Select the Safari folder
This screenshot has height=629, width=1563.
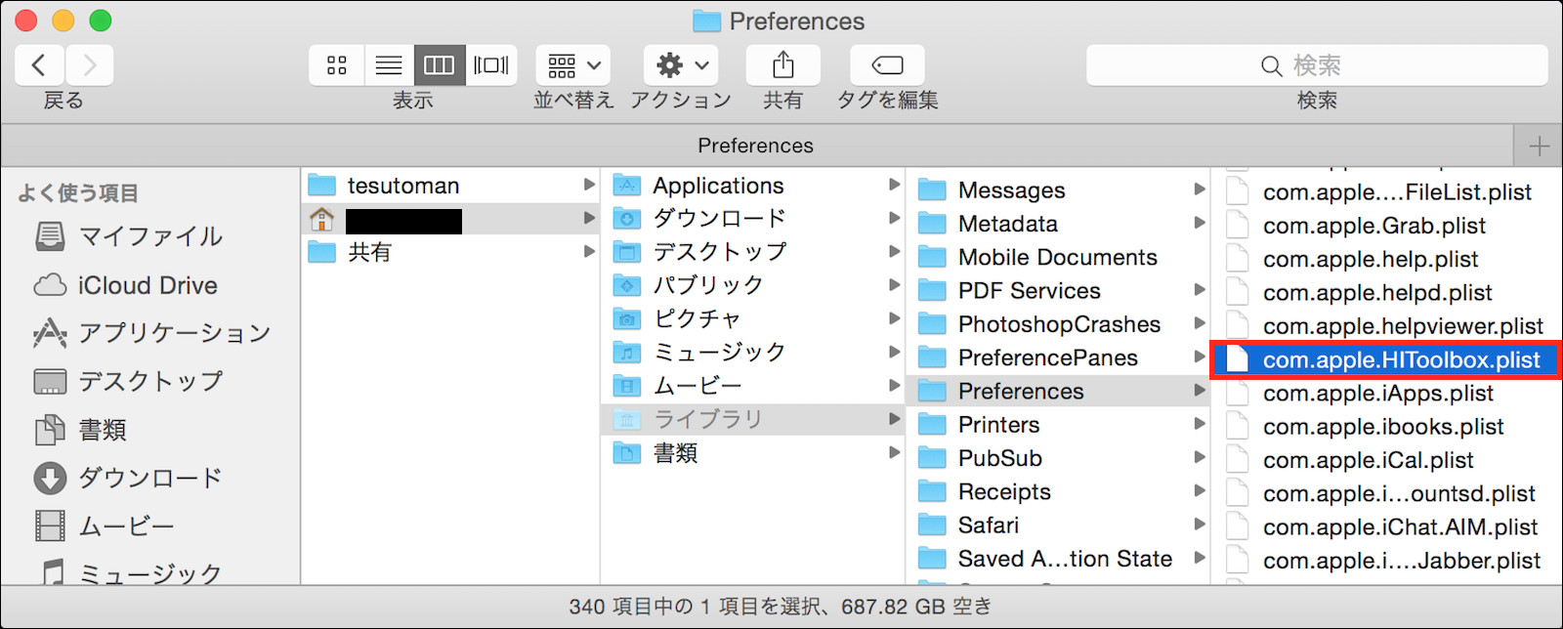coord(988,525)
